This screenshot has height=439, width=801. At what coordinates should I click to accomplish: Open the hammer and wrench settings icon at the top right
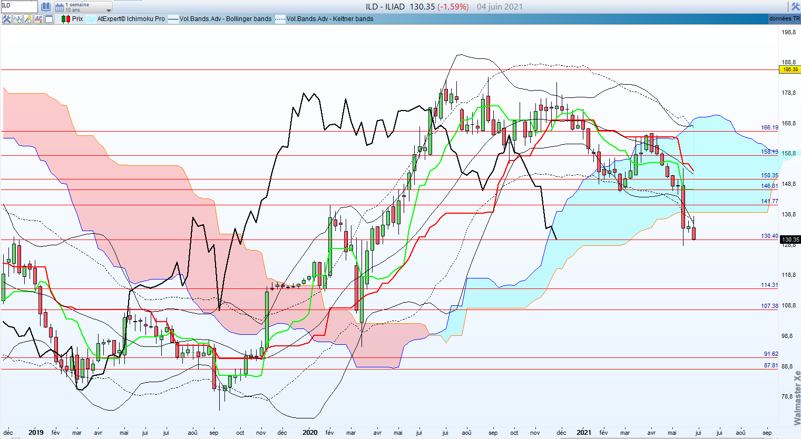point(795,6)
